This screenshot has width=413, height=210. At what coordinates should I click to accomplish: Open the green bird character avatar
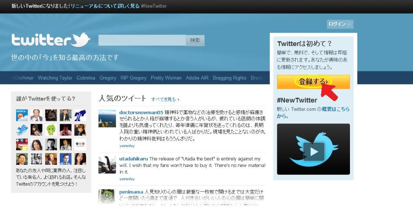coord(51,130)
